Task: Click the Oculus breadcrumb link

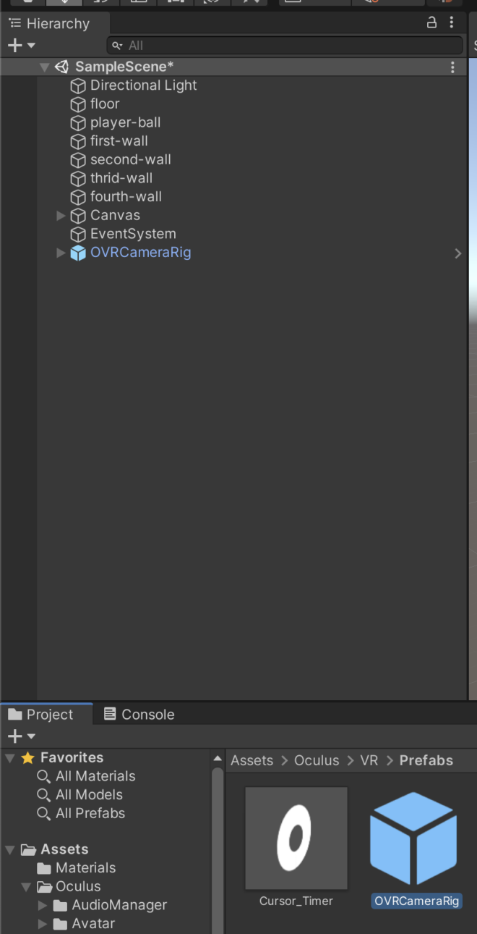Action: (317, 760)
